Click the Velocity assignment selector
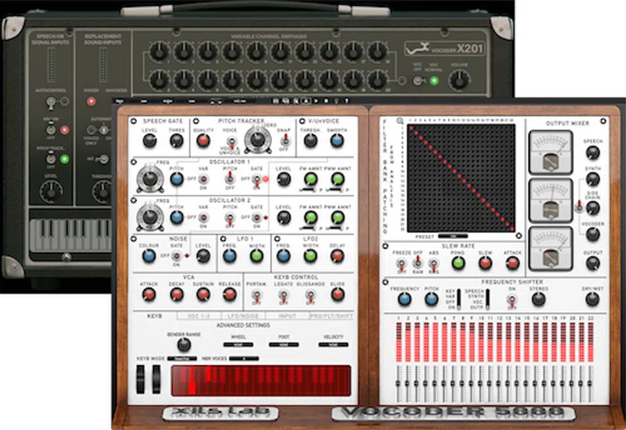The height and width of the screenshot is (430, 626). tap(334, 344)
